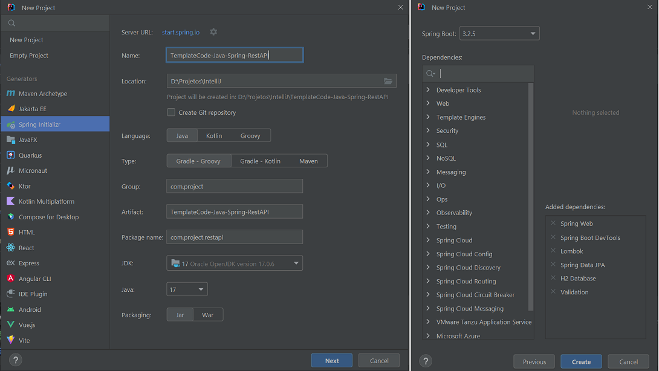
Task: Select Jar packaging
Action: point(180,315)
